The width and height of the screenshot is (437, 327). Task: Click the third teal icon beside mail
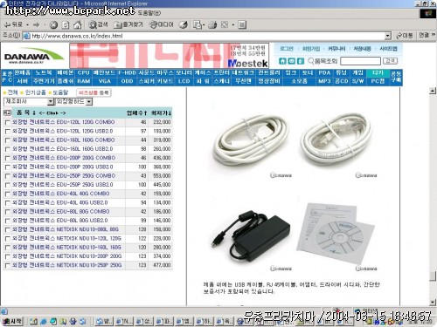point(301,61)
